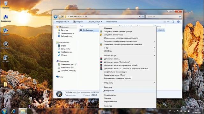Choose Запустить в песочнице

point(127,35)
